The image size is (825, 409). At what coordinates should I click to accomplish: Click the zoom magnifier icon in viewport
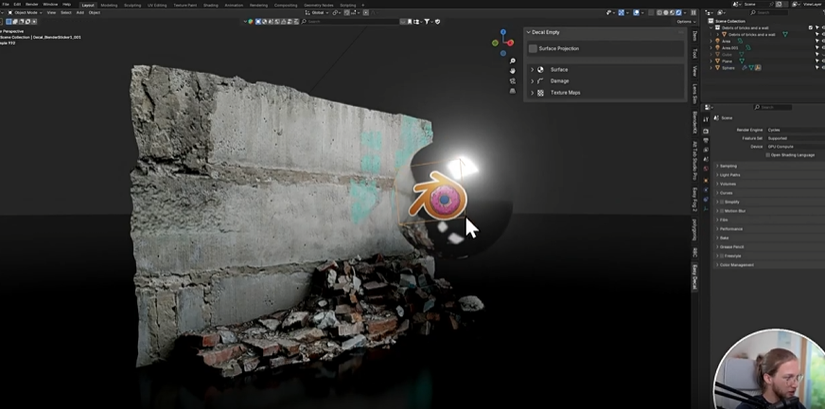[x=513, y=61]
